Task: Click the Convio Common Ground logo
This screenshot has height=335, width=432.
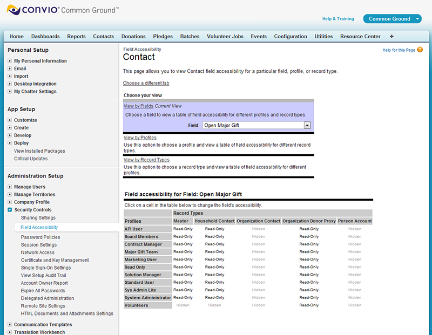Action: (x=62, y=10)
